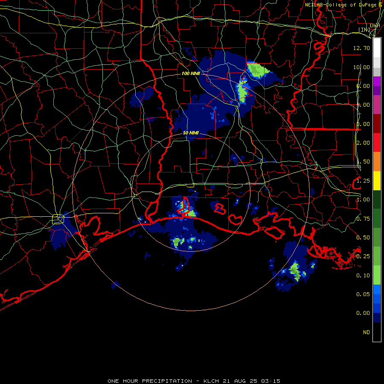Select the black ND legend swatch
The image size is (384, 384).
(377, 332)
